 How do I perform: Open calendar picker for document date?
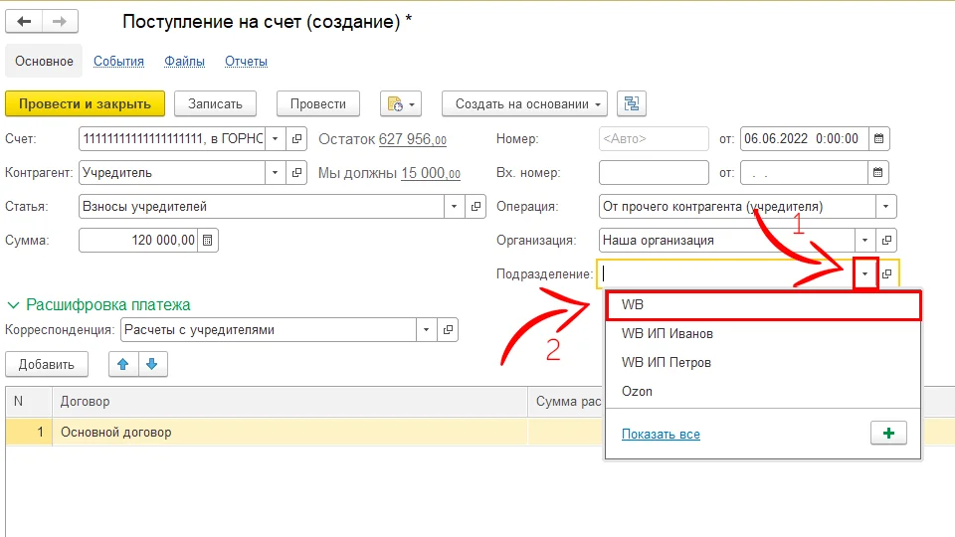click(879, 139)
